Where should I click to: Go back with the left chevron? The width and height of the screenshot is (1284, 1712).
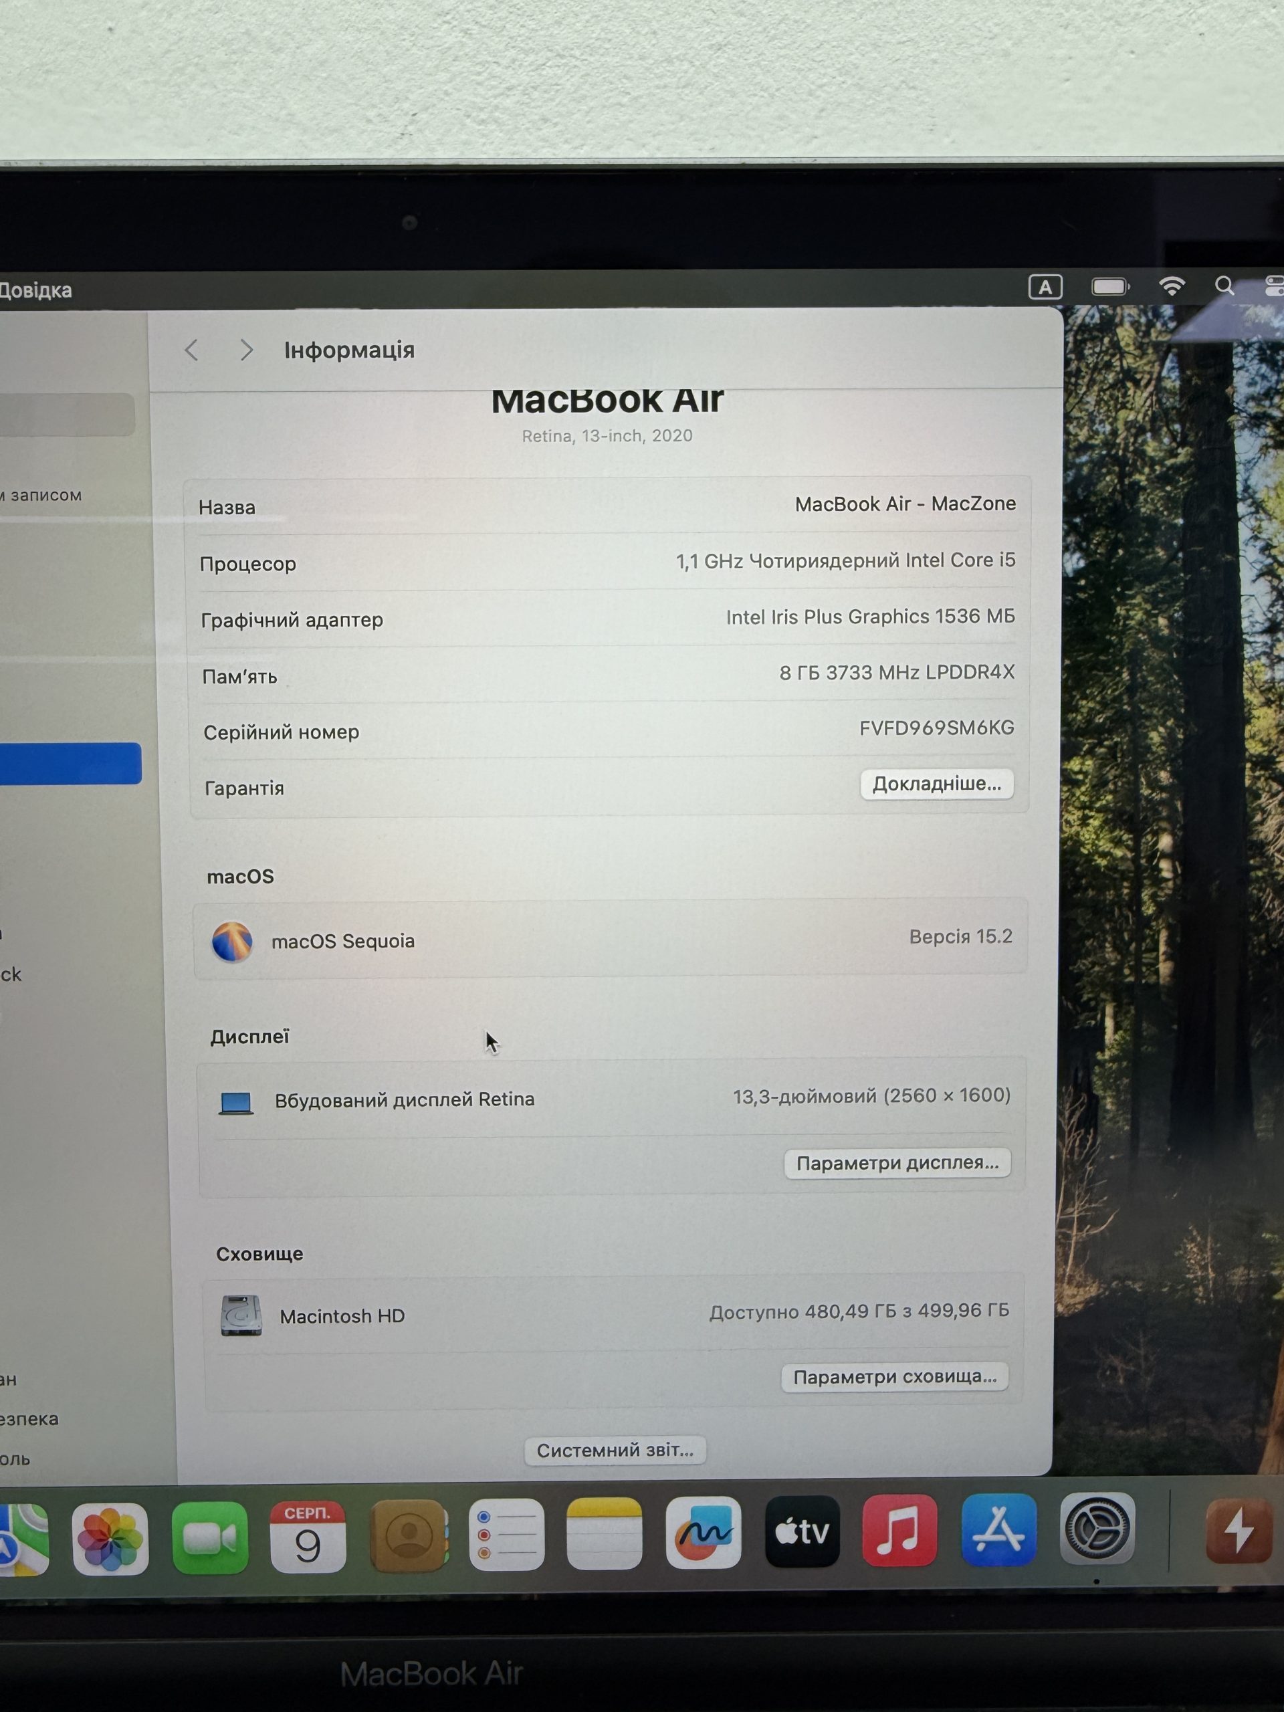click(192, 350)
